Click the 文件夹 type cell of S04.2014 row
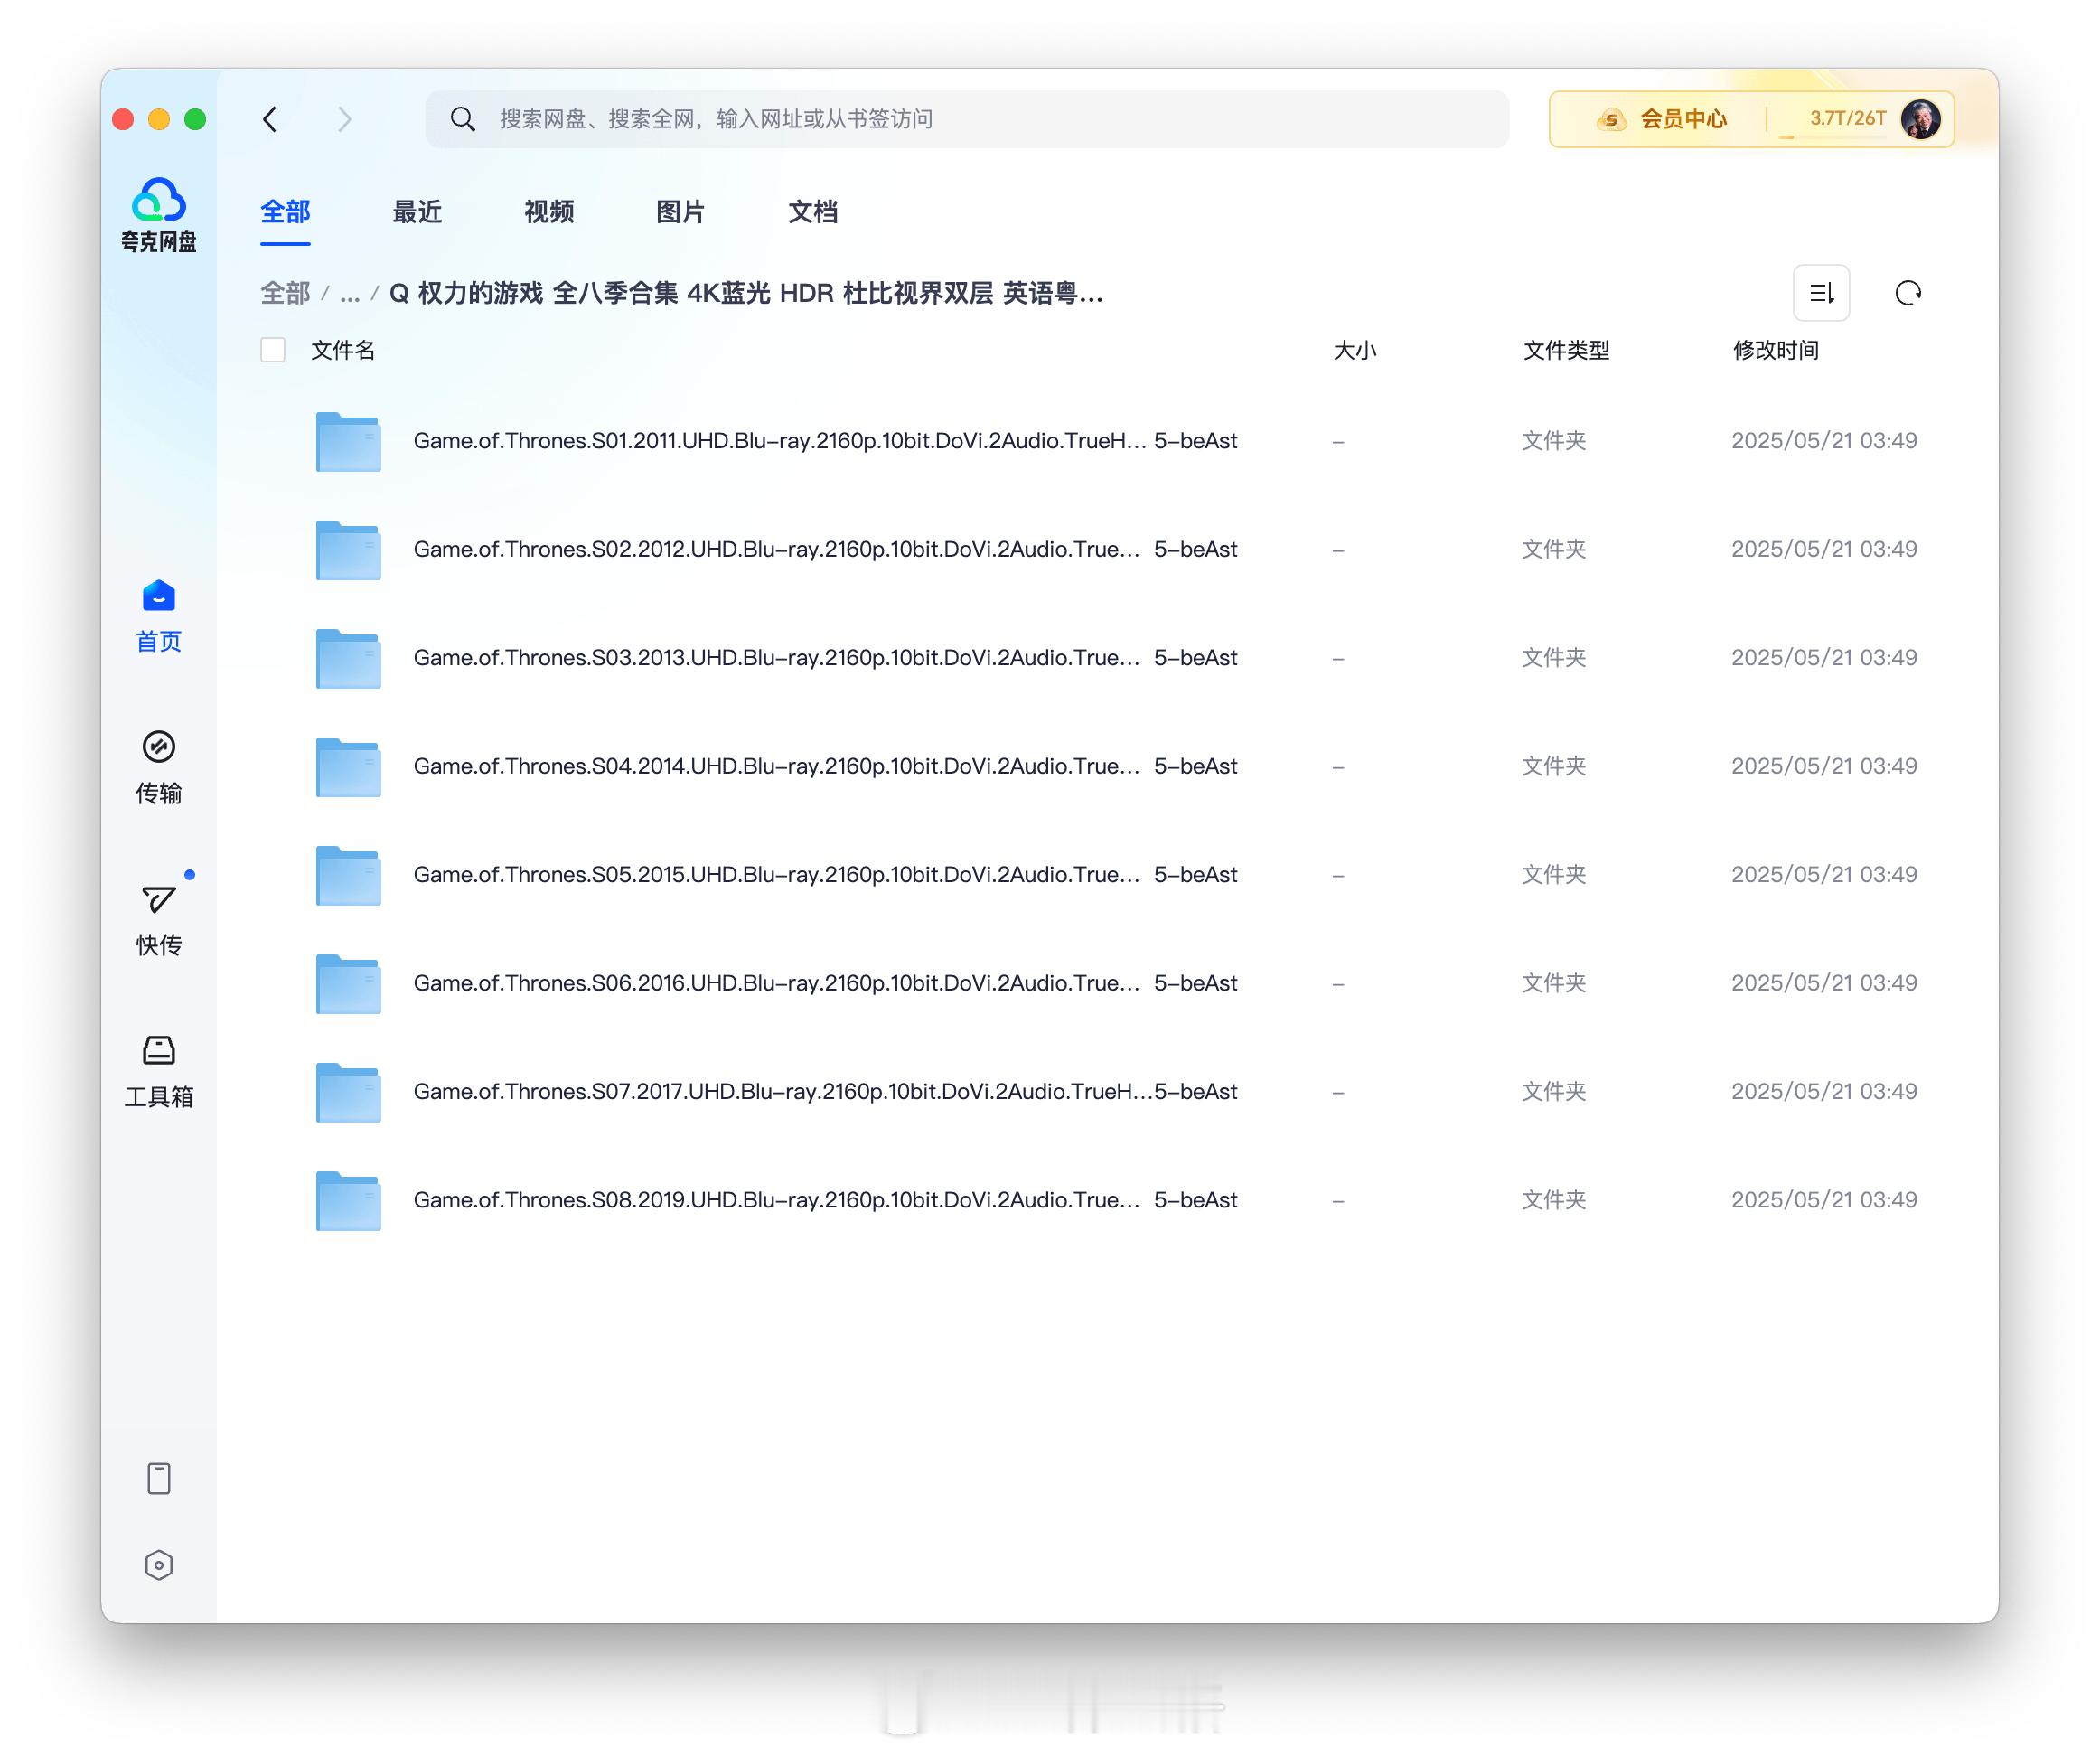This screenshot has width=2100, height=1757. [1554, 767]
